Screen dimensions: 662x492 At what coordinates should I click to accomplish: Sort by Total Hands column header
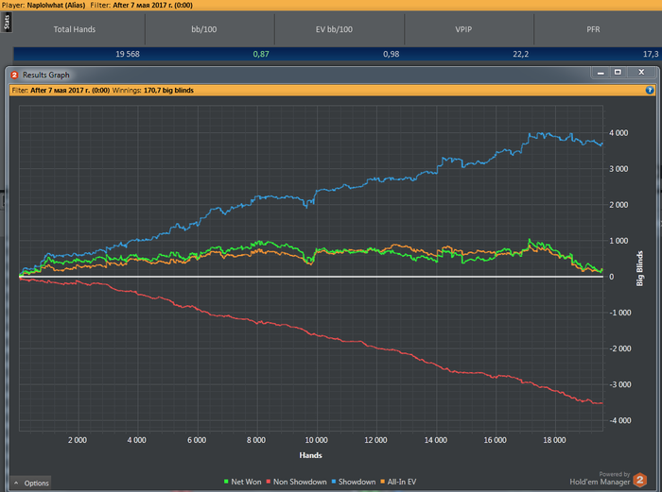click(x=75, y=29)
